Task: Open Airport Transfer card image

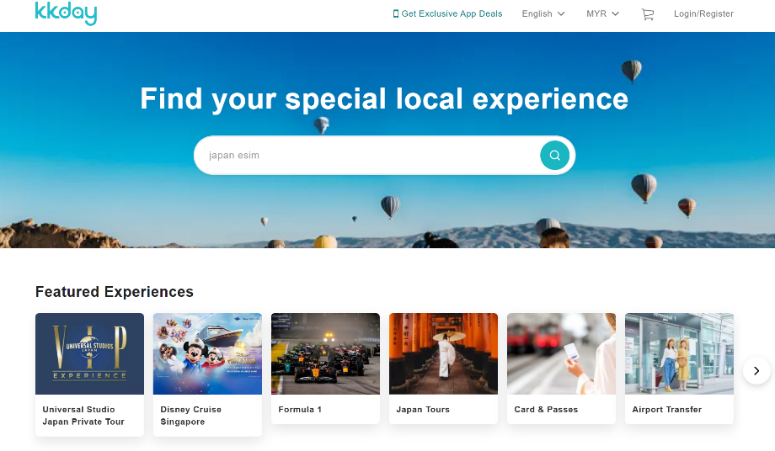Action: 679,353
